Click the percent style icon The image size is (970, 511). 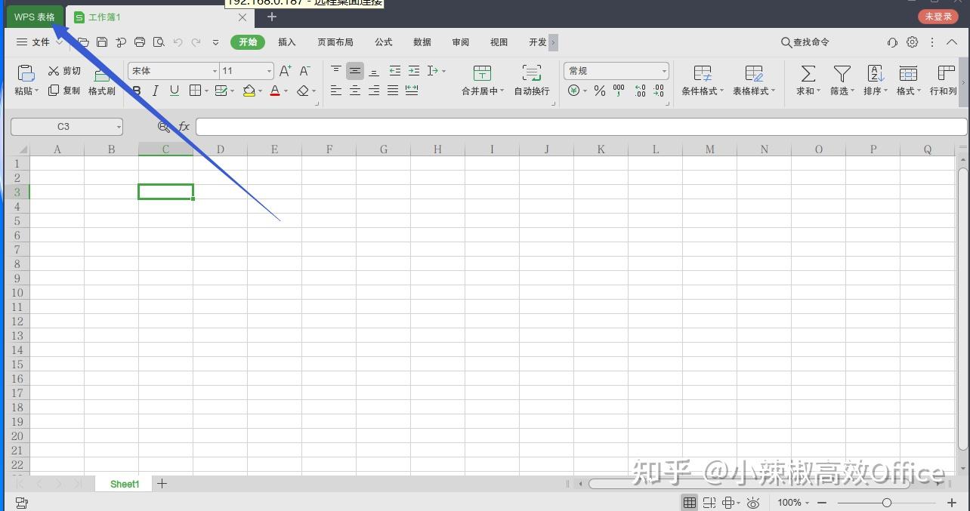pyautogui.click(x=599, y=90)
